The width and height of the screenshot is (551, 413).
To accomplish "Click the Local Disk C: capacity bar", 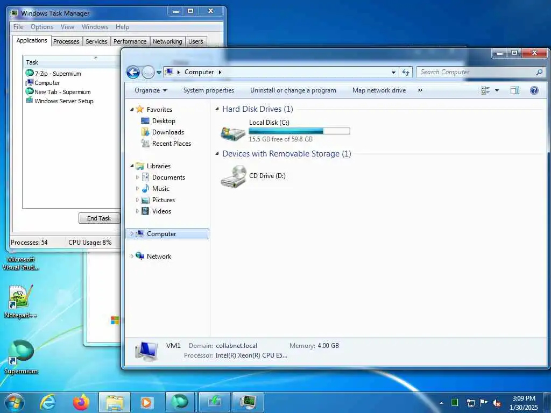I will (x=299, y=131).
